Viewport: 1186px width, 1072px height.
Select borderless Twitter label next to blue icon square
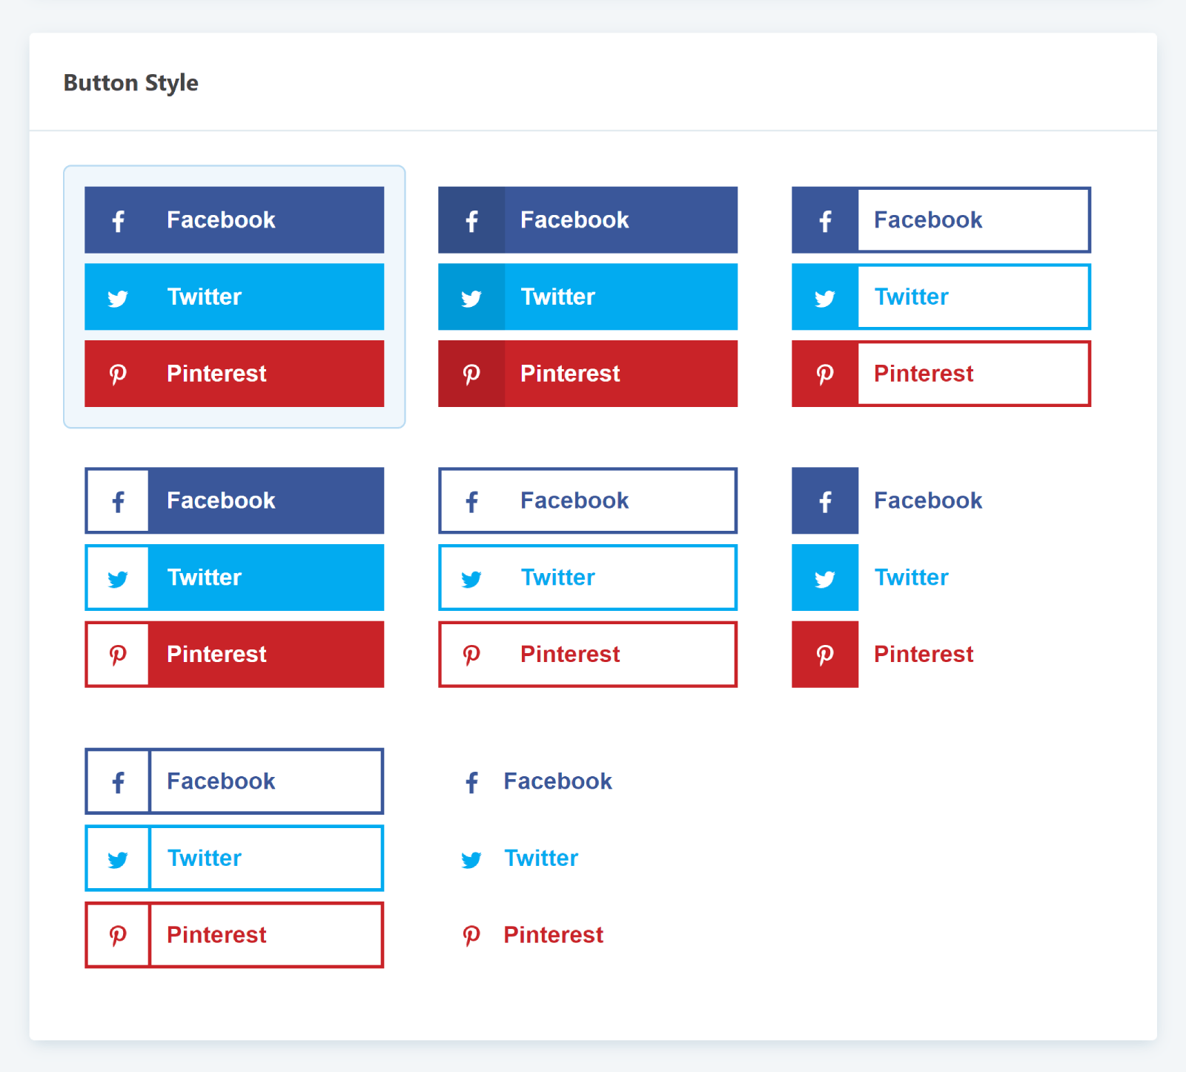911,578
